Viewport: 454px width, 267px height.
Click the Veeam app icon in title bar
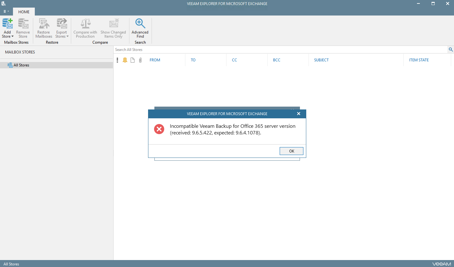3,3
